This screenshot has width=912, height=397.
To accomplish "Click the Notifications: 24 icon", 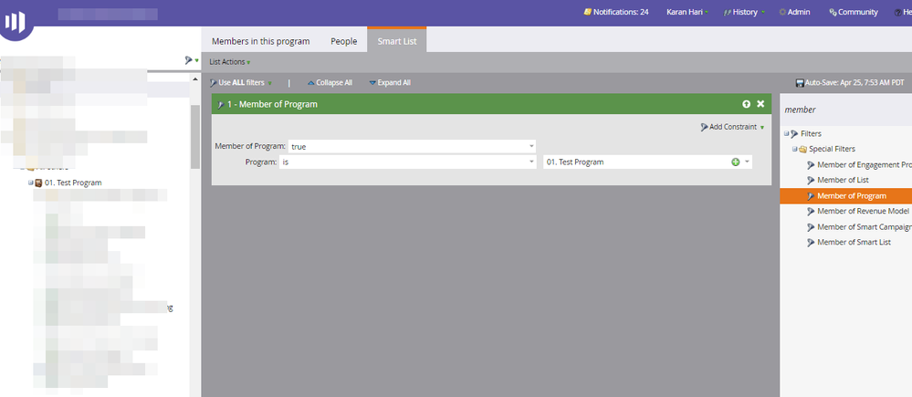I will pyautogui.click(x=587, y=12).
